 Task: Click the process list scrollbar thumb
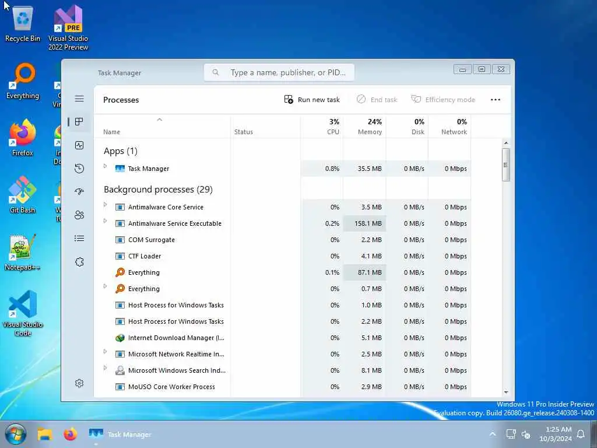pos(505,164)
